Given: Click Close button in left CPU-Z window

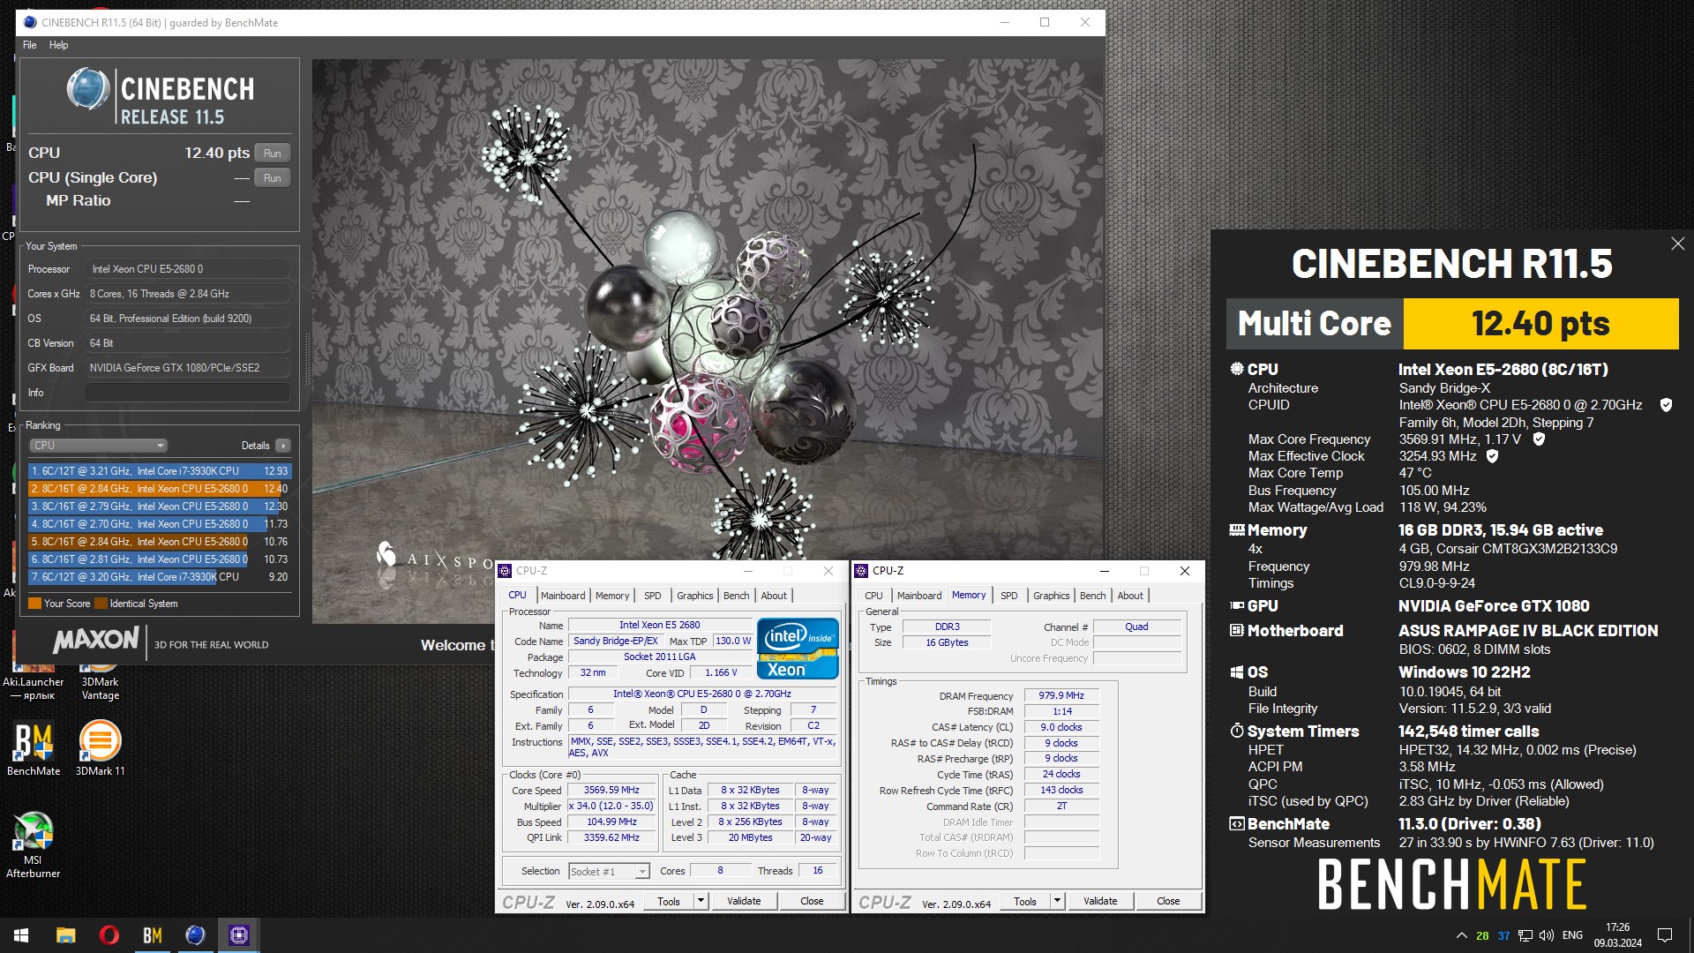Looking at the screenshot, I should tap(812, 901).
